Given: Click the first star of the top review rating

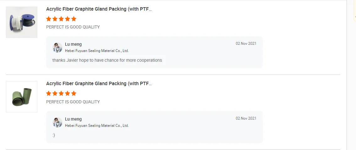Looking at the screenshot, I should pos(49,19).
